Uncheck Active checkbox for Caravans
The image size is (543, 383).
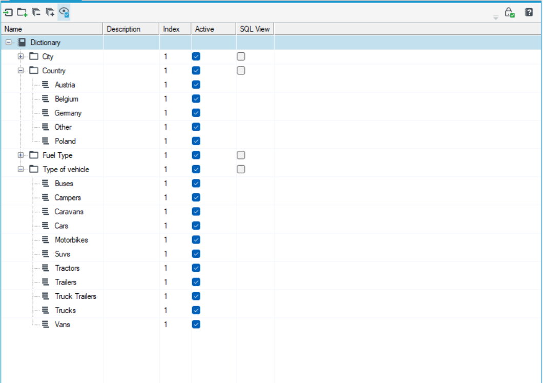click(x=196, y=211)
